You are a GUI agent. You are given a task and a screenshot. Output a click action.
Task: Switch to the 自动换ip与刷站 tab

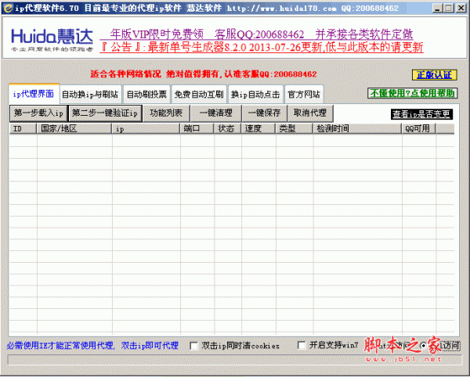[91, 95]
